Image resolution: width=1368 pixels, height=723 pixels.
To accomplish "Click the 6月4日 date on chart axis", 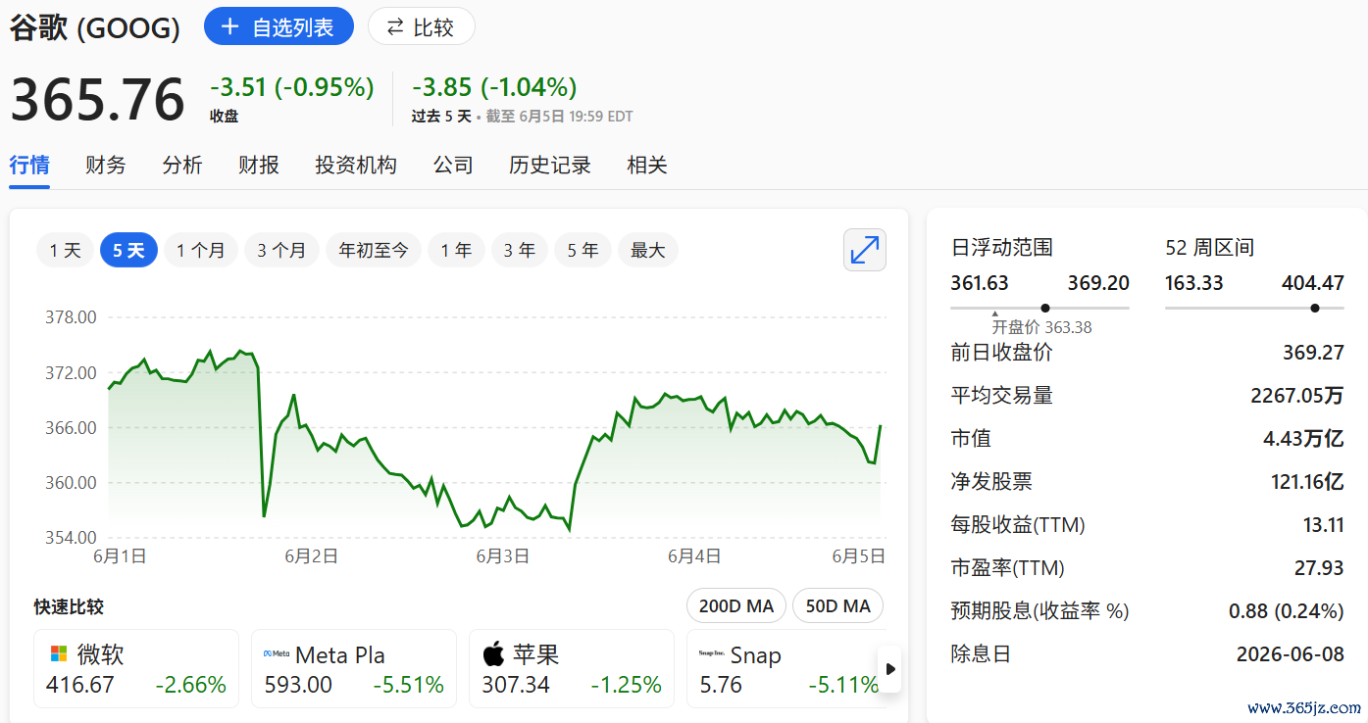I will [694, 556].
